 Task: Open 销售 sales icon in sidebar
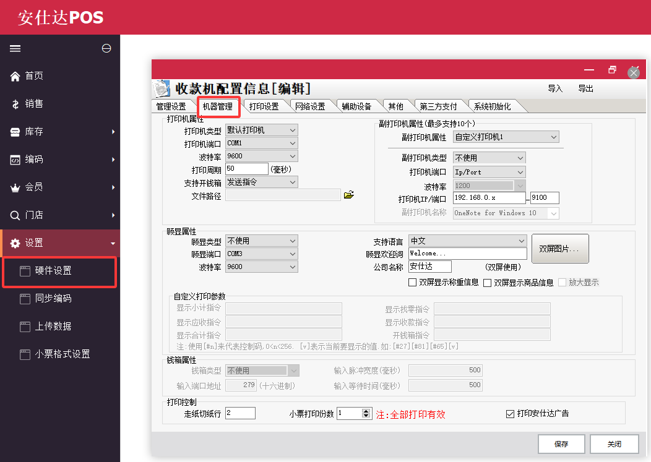click(15, 104)
